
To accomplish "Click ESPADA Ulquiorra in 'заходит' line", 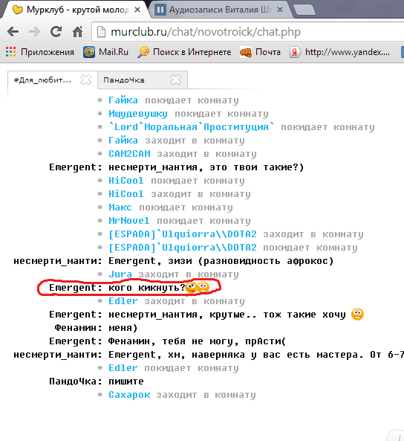I will [x=183, y=234].
